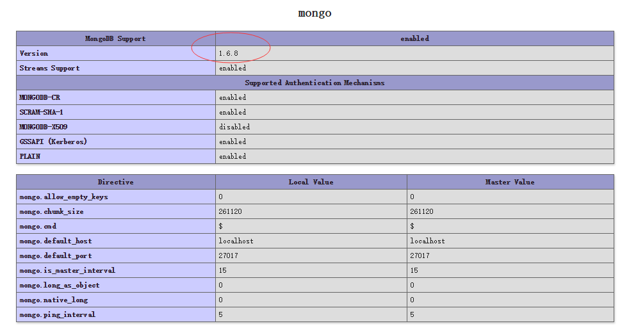The image size is (629, 333).
Task: Click the mongo.default_host master value localhost
Action: coord(427,241)
